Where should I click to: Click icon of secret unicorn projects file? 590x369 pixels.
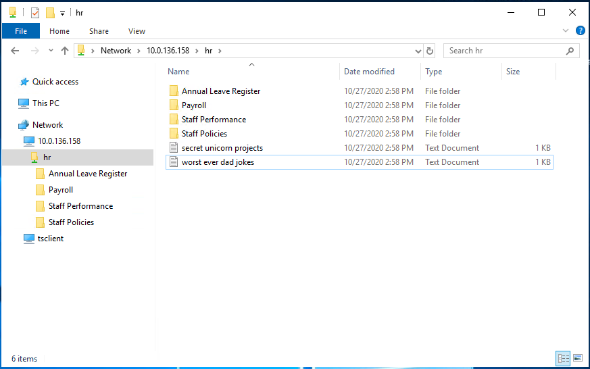pyautogui.click(x=174, y=148)
